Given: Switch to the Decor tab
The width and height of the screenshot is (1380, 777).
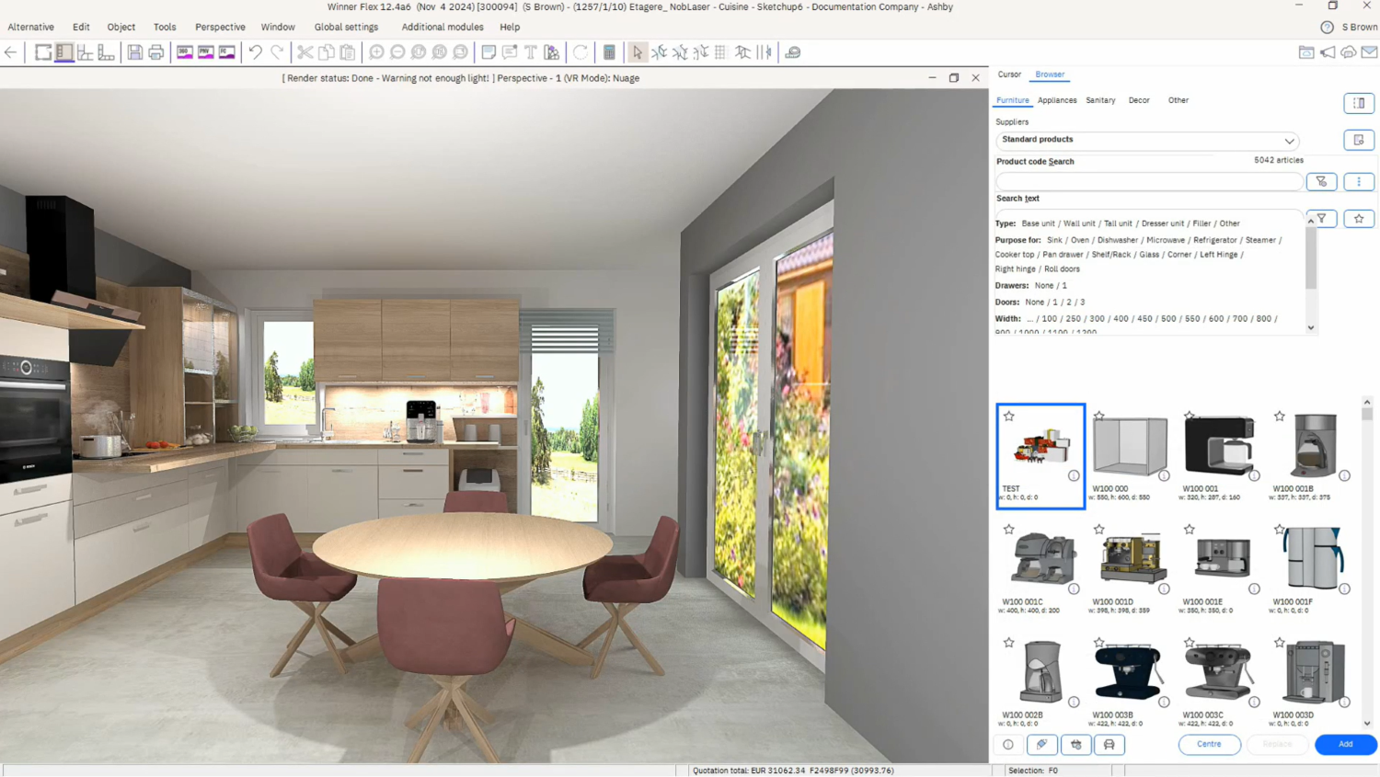Looking at the screenshot, I should point(1139,100).
